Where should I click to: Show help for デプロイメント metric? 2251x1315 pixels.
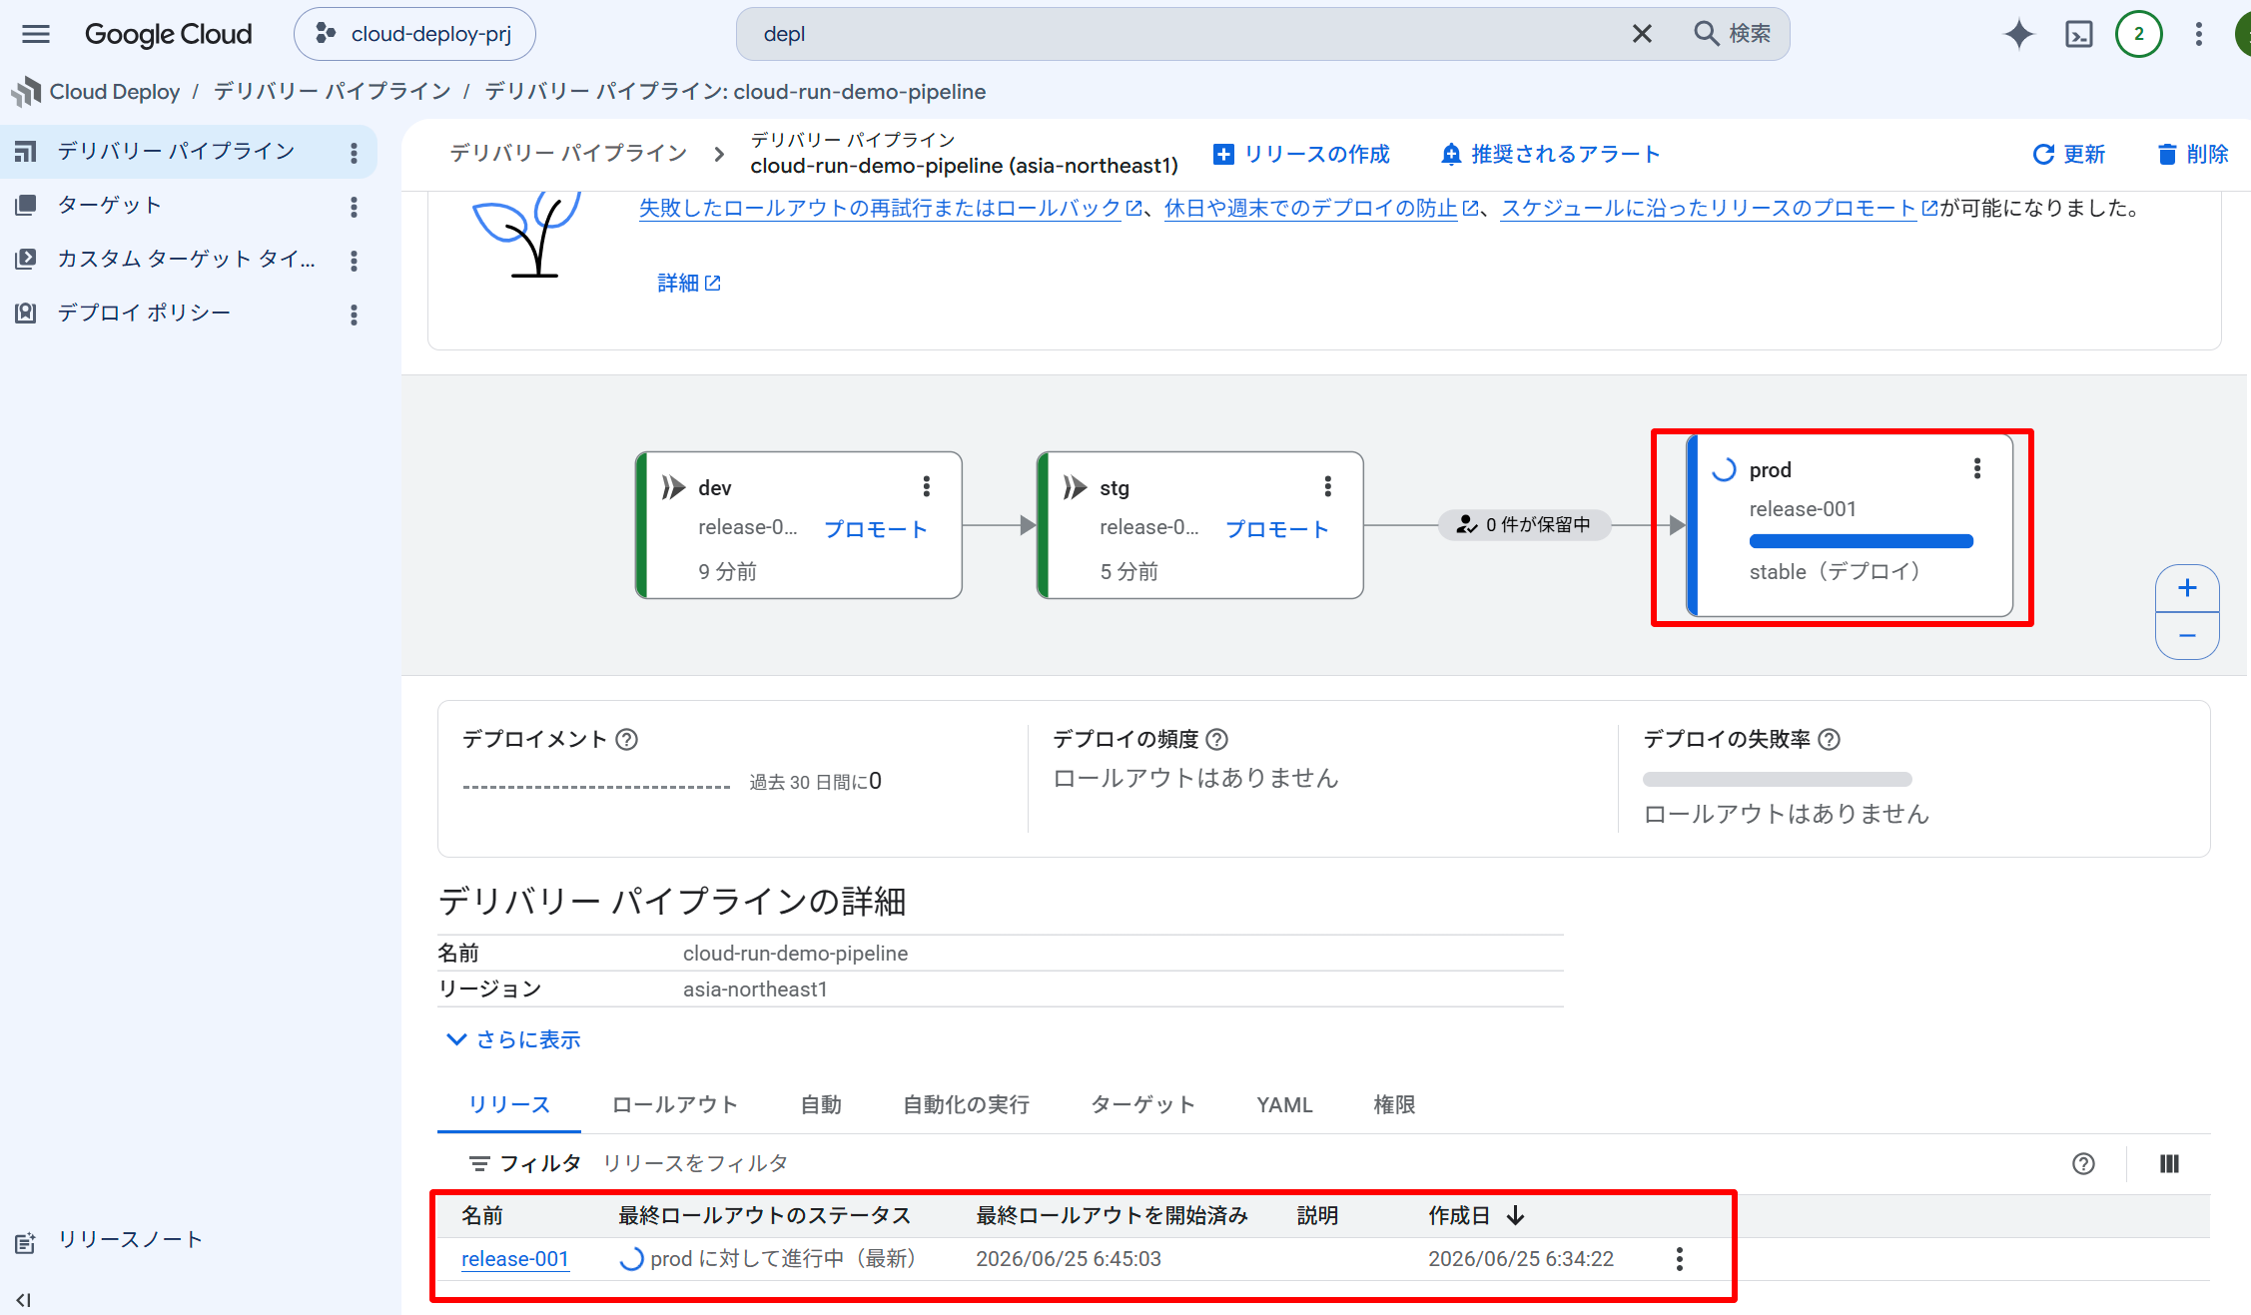coord(626,739)
